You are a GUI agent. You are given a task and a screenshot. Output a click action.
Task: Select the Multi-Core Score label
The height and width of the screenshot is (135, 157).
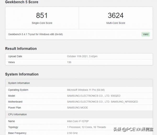116,23
